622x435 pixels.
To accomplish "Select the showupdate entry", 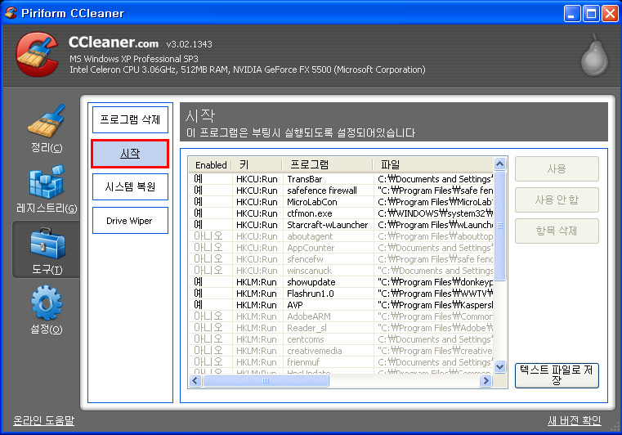I will [341, 282].
